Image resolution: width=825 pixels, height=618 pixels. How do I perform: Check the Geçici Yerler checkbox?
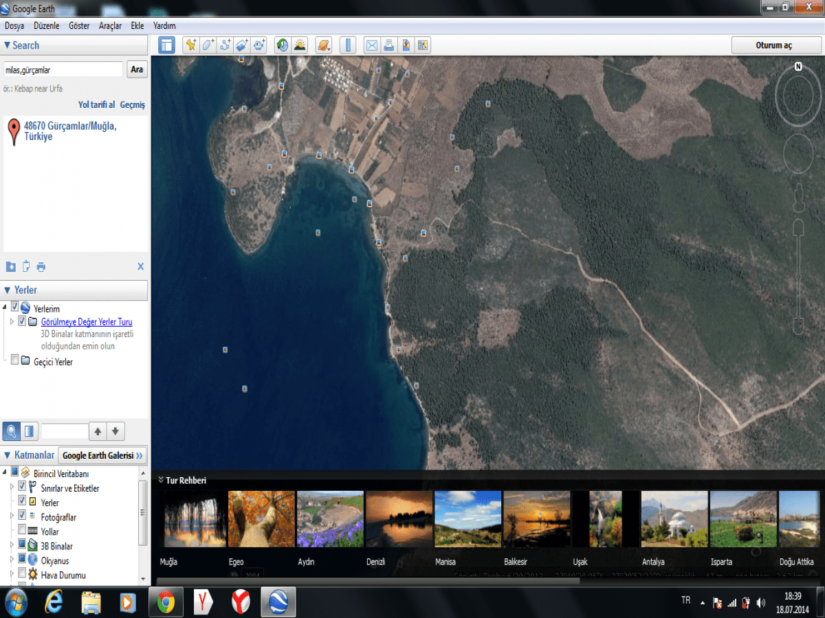coord(15,361)
